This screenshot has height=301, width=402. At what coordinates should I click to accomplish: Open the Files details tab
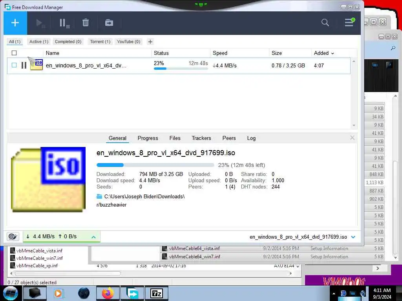(175, 138)
